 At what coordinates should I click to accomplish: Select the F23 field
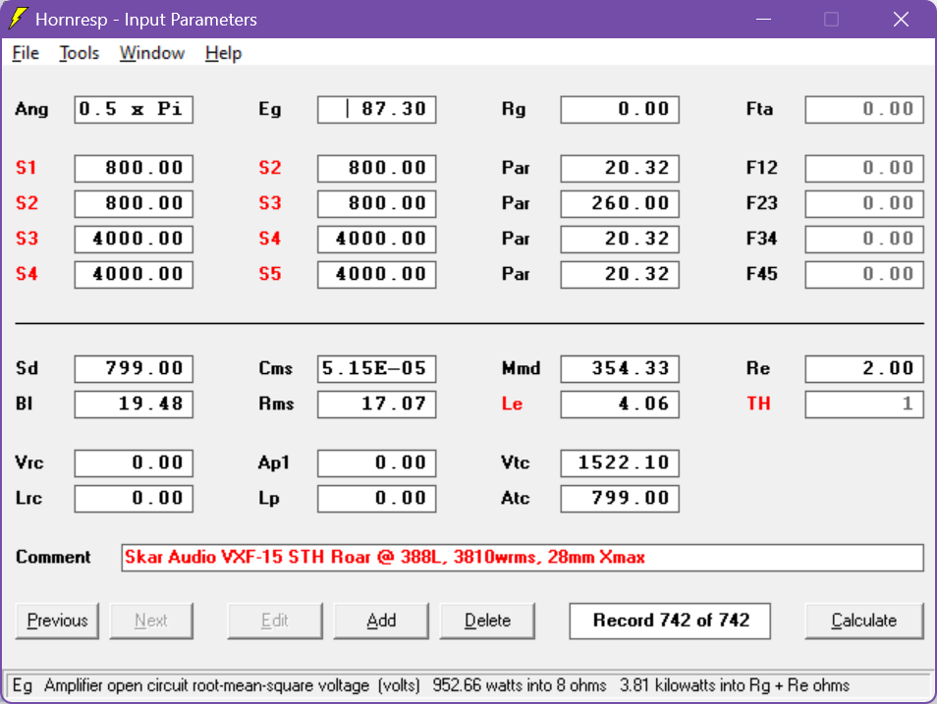(x=864, y=203)
